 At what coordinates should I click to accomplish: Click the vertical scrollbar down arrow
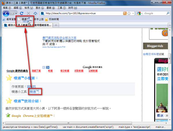170,120
